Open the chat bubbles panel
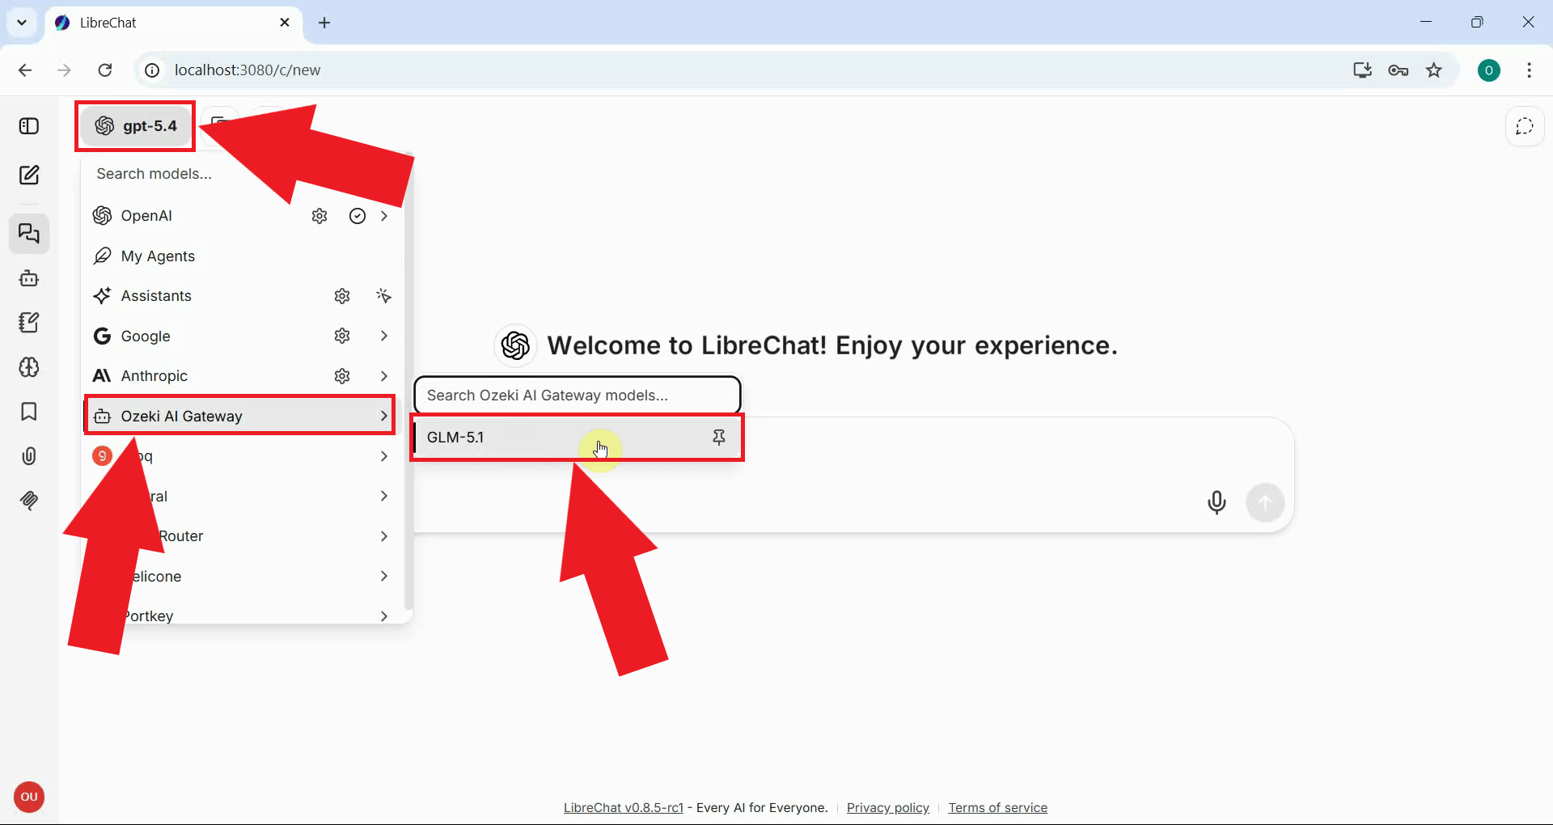The width and height of the screenshot is (1553, 825). (29, 234)
